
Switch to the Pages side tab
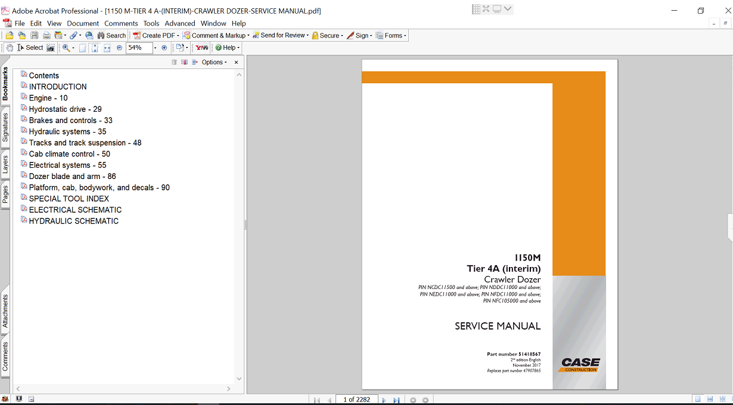tap(5, 194)
